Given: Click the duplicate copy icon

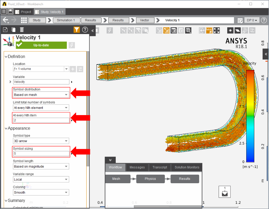Looking at the screenshot, I should click(x=14, y=30).
